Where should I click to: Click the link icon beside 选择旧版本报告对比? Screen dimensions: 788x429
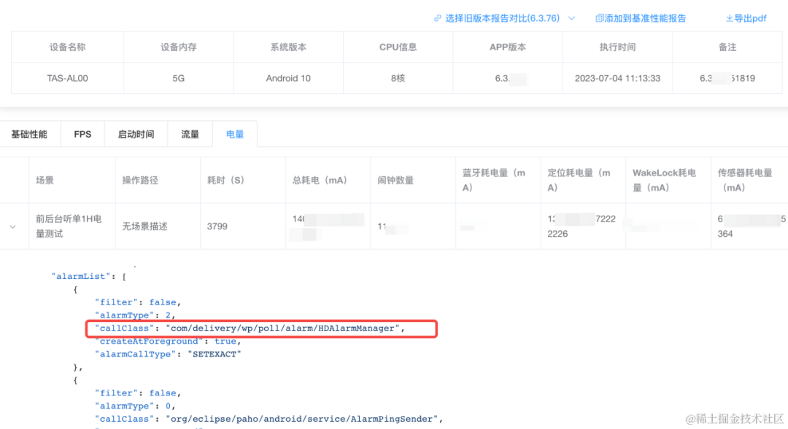[438, 18]
